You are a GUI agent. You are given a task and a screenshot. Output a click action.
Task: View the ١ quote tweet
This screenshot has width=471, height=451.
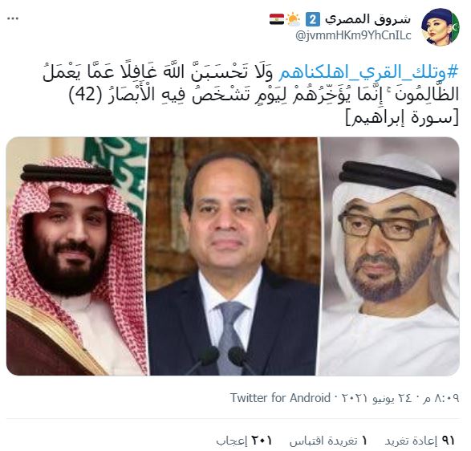pyautogui.click(x=328, y=441)
